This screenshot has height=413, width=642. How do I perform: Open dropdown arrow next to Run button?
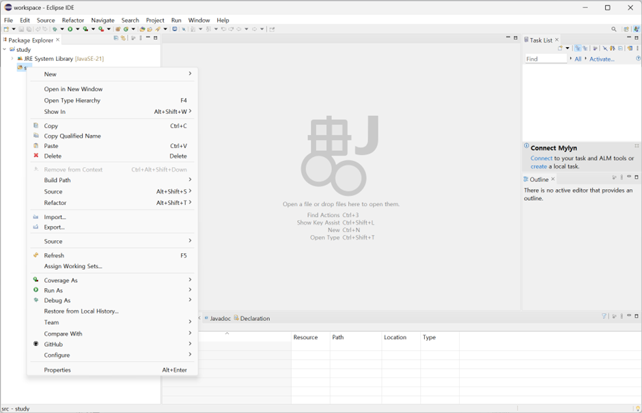point(78,29)
